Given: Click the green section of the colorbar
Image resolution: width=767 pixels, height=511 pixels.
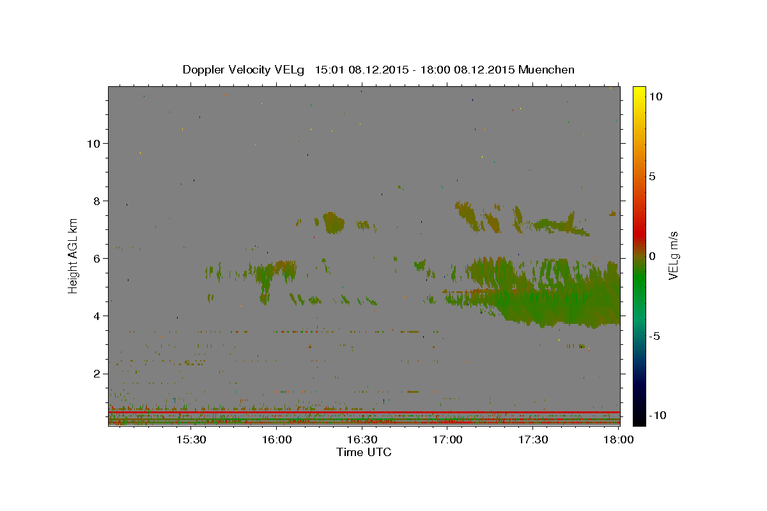Looking at the screenshot, I should click(639, 281).
